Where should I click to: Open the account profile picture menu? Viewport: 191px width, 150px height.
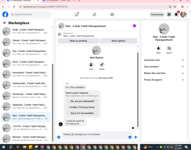[183, 15]
